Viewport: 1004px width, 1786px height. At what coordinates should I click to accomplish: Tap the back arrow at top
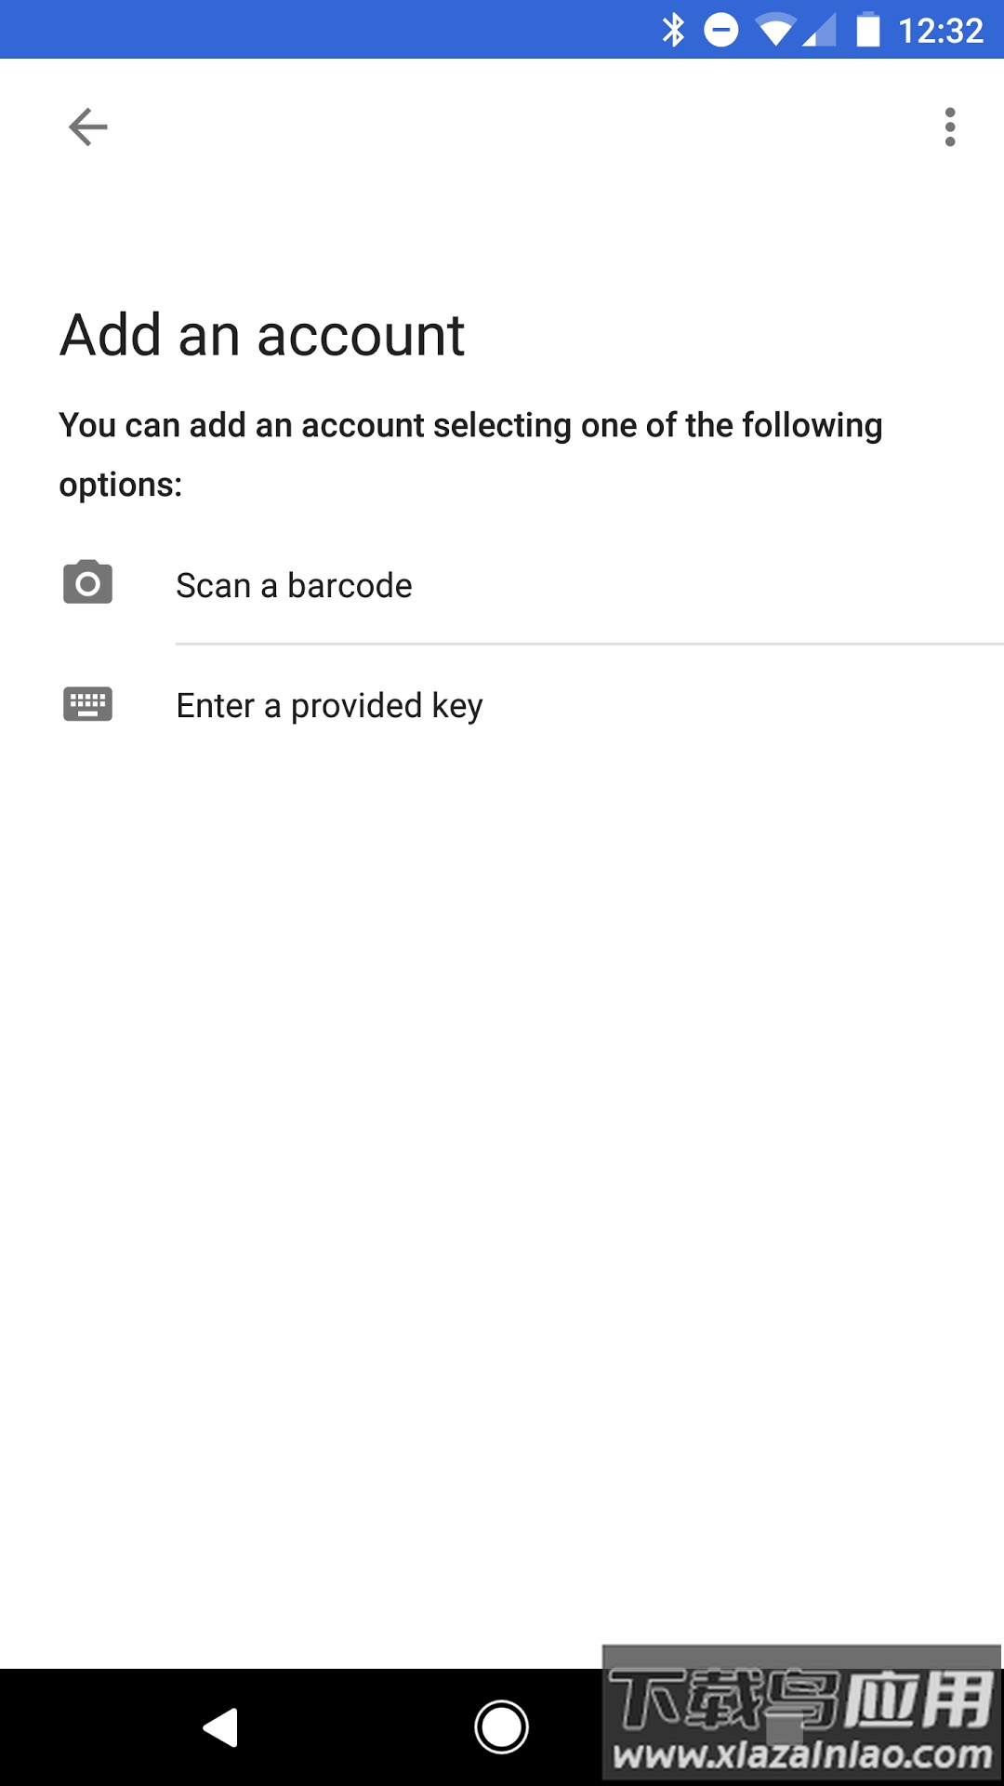click(88, 127)
